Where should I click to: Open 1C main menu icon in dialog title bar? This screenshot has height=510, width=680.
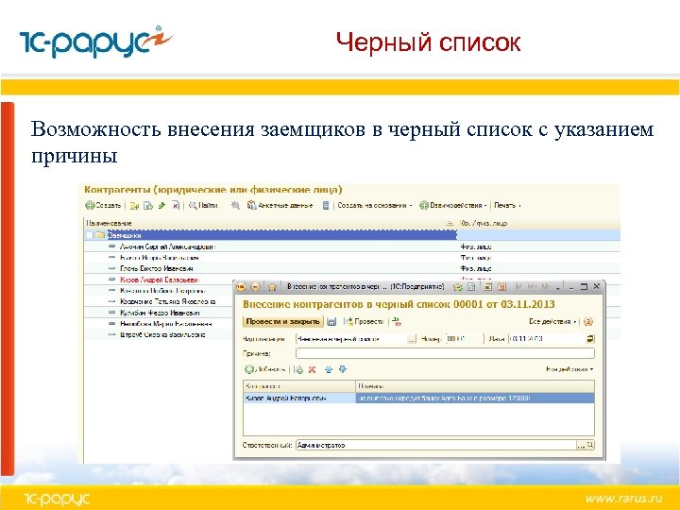(241, 287)
